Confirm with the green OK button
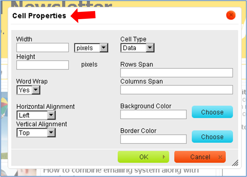 (x=143, y=157)
